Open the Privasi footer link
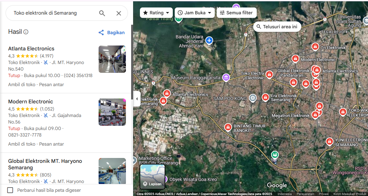368x196 pixels. click(x=324, y=194)
